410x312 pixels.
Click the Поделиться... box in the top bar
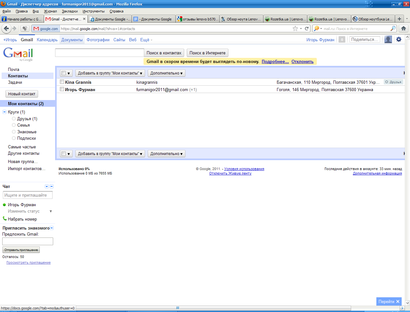pyautogui.click(x=365, y=40)
